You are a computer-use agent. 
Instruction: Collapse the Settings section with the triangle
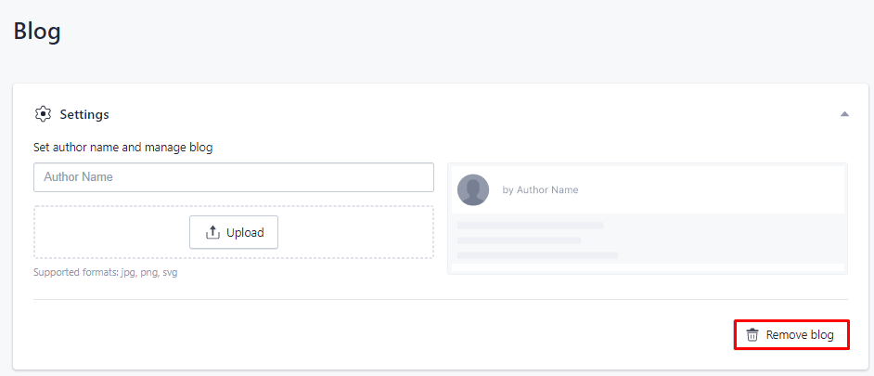(x=844, y=114)
